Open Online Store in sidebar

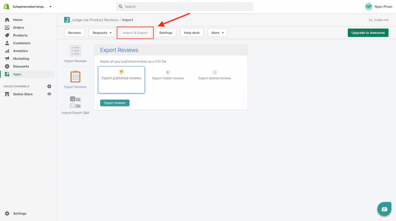[x=23, y=94]
